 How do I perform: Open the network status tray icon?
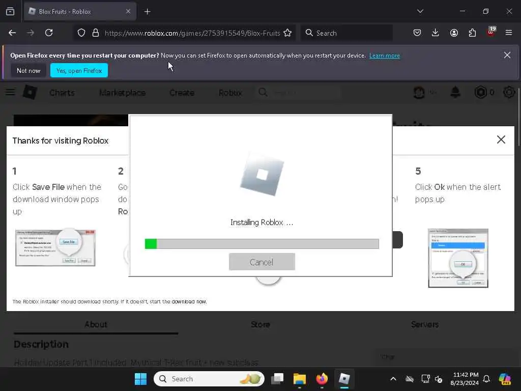(425, 379)
